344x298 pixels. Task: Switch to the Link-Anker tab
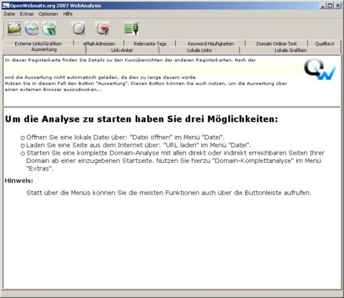(122, 50)
